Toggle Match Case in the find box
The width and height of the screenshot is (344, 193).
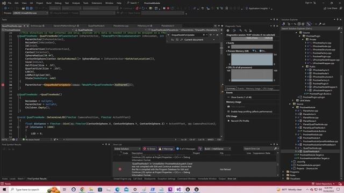point(173,40)
